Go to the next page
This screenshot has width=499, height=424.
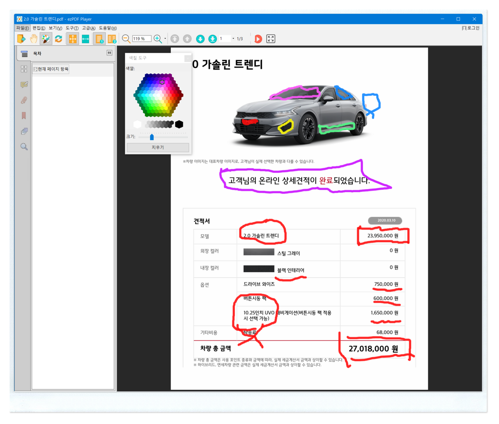point(200,39)
